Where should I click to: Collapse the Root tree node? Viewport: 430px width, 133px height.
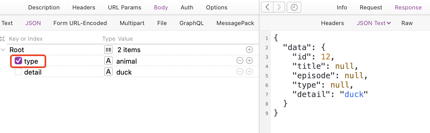click(3, 50)
